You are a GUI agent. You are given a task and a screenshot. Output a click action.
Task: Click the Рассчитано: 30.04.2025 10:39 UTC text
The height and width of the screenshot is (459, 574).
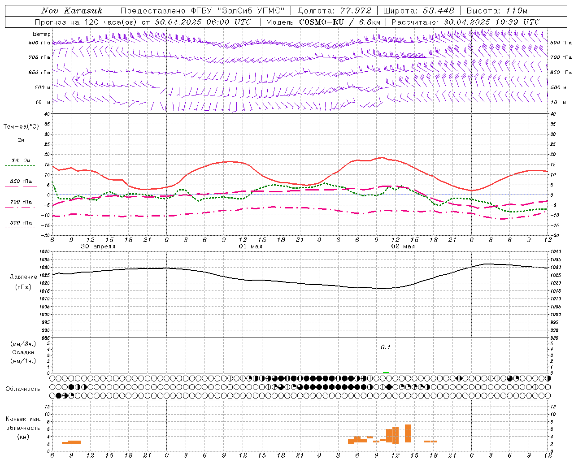(x=465, y=22)
